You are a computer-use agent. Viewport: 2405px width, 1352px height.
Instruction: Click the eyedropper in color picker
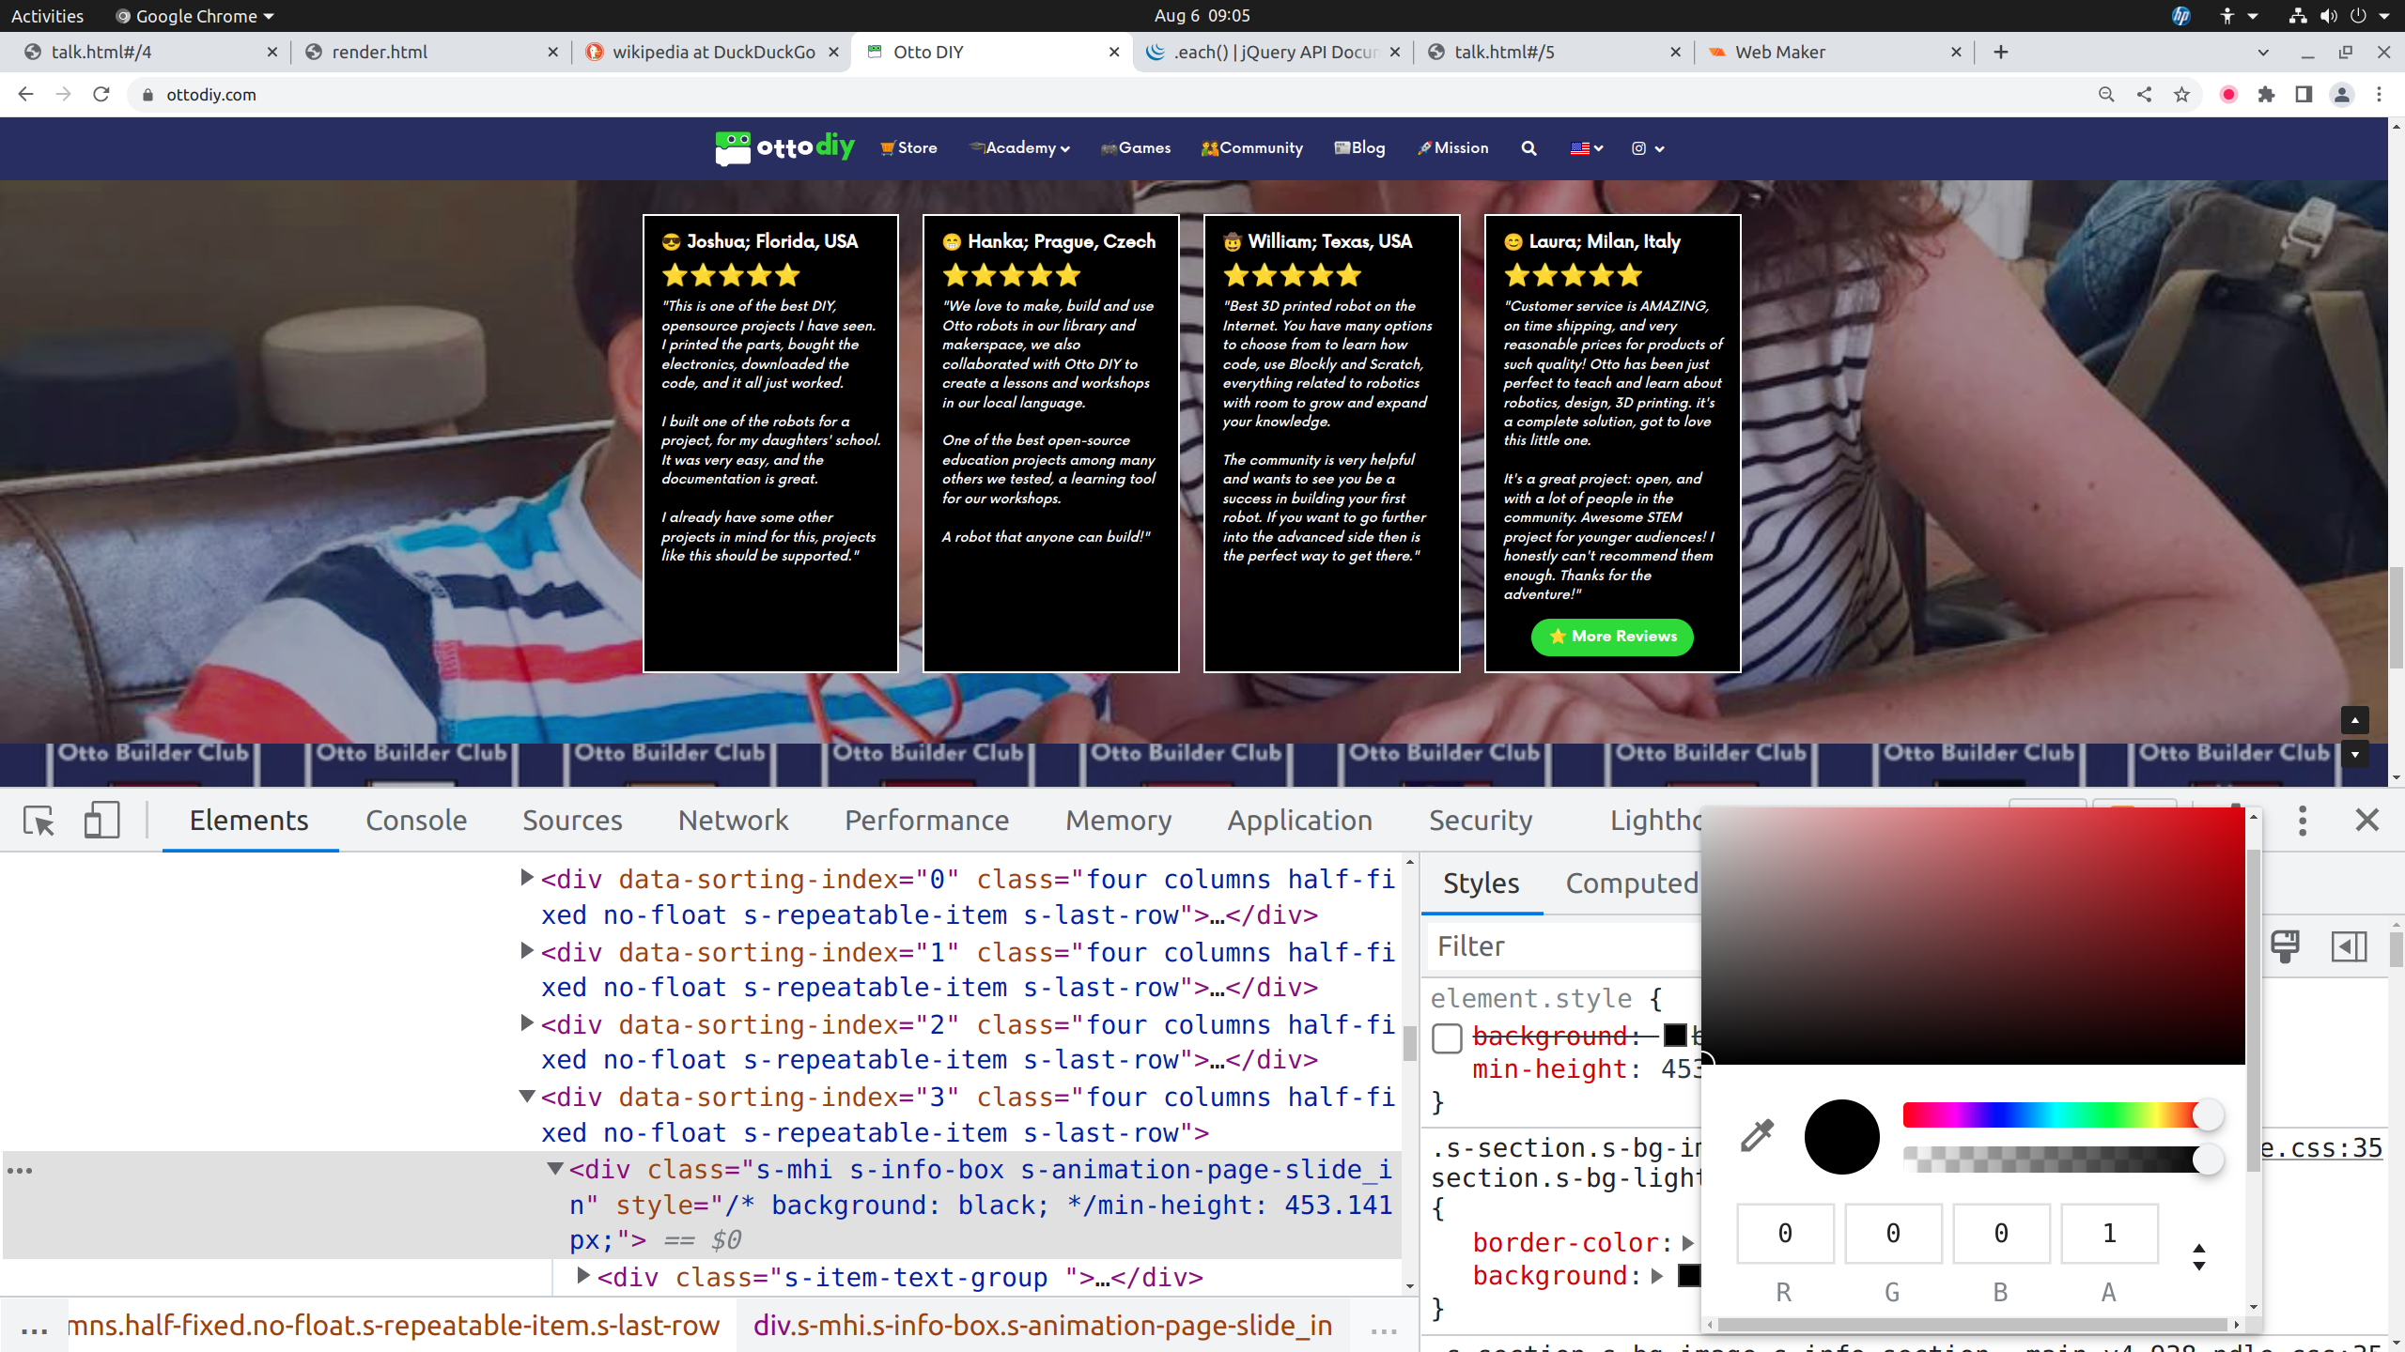tap(1756, 1136)
